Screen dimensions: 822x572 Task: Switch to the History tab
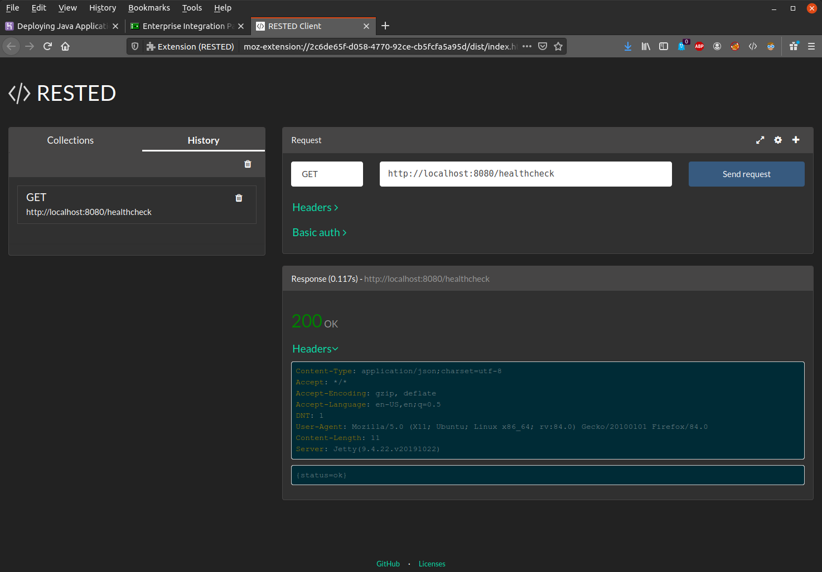tap(204, 140)
